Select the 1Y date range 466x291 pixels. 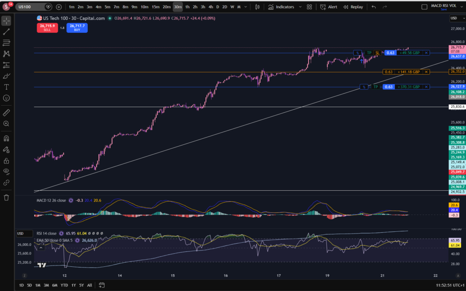pos(73,285)
